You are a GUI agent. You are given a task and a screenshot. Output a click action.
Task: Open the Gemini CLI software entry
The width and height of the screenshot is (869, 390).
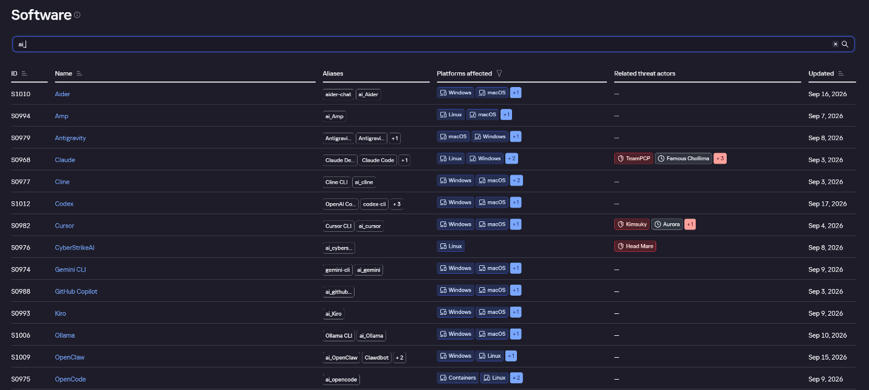point(71,269)
